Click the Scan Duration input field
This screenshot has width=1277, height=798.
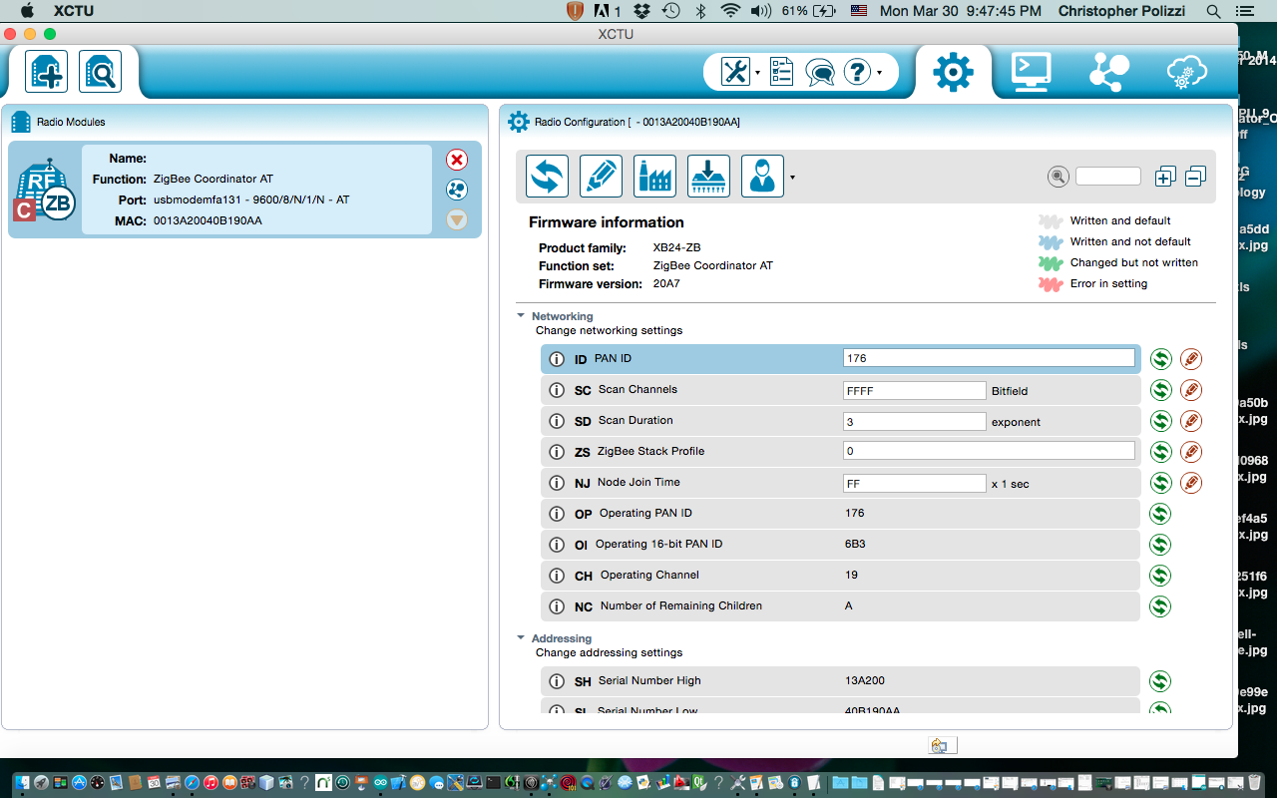(x=915, y=421)
